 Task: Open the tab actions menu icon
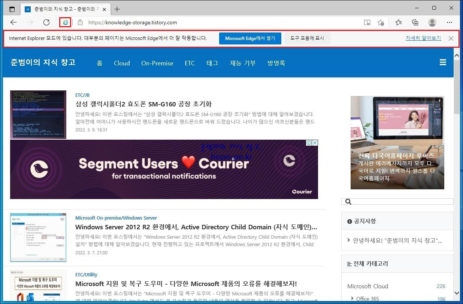[x=12, y=9]
